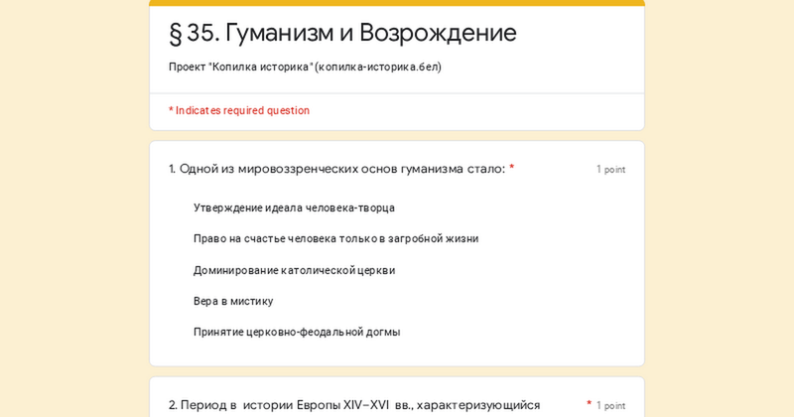The image size is (794, 417).
Task: Select answer "Утверждение идеала человека-творца"
Action: click(x=294, y=208)
